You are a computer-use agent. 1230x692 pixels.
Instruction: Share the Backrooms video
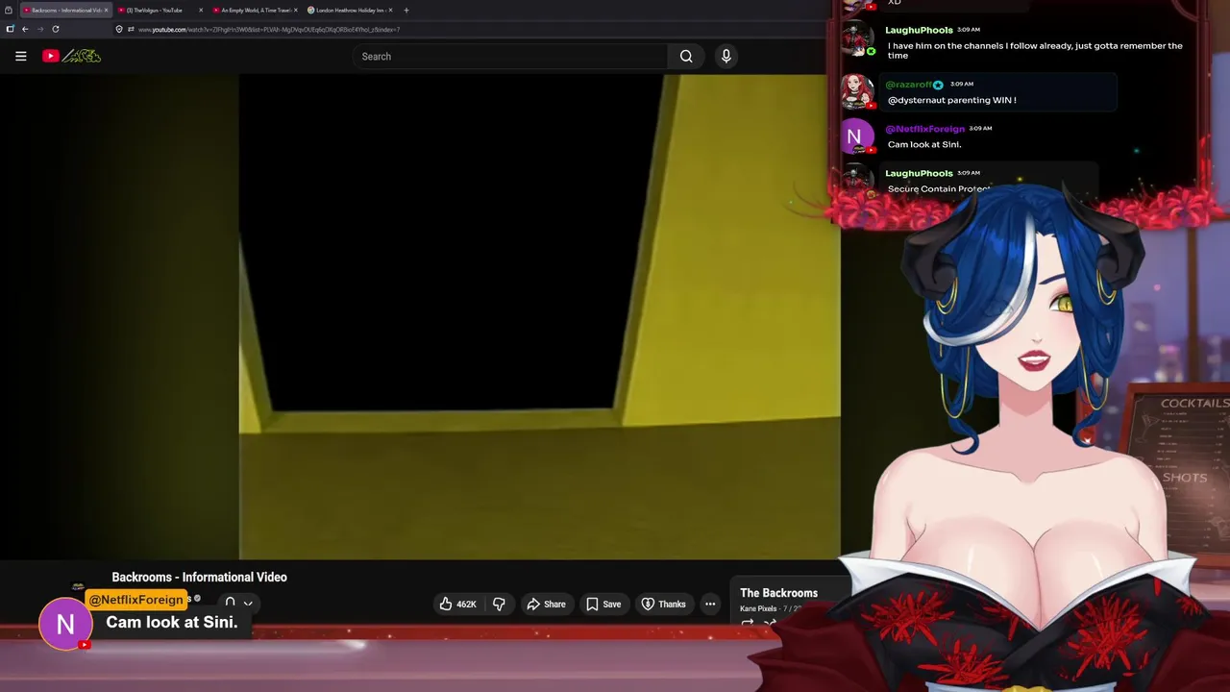tap(546, 604)
